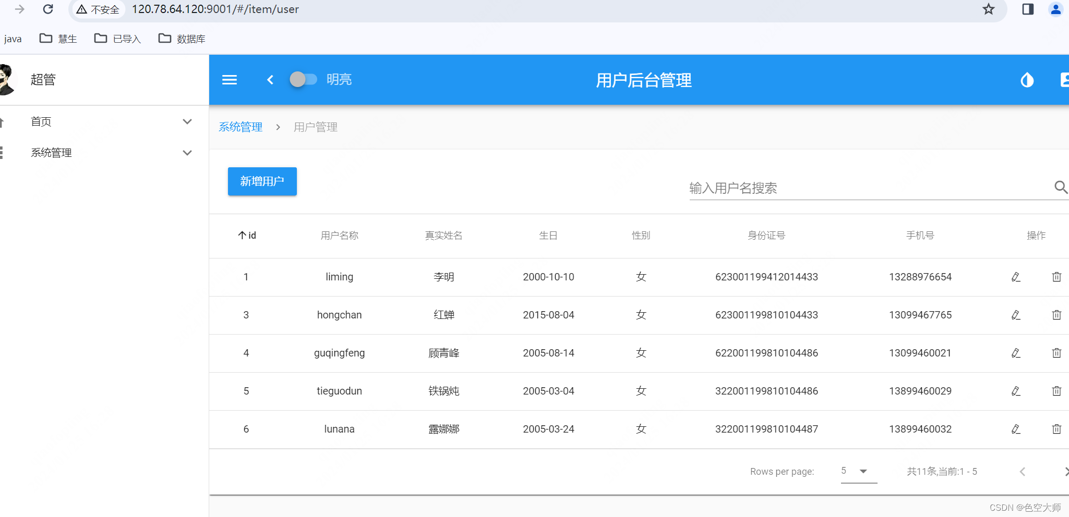Go to next table page
Viewport: 1069px width, 517px height.
[1066, 472]
